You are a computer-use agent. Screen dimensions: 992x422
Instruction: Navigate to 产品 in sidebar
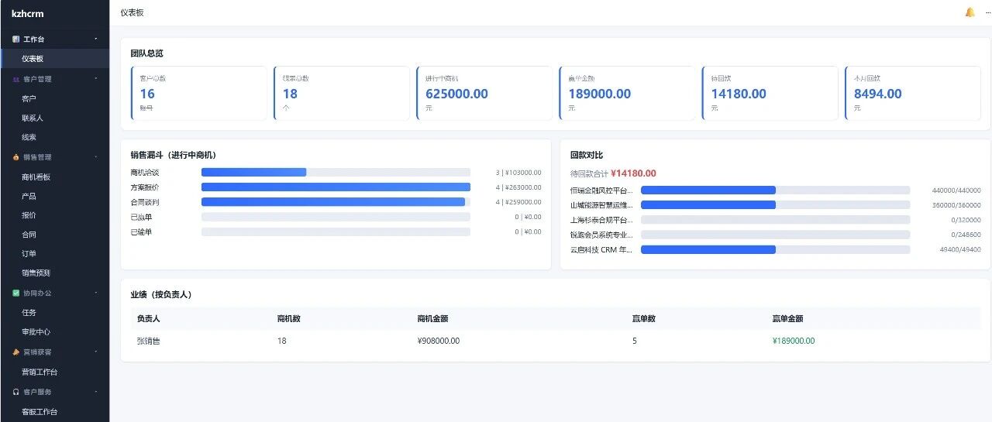click(x=54, y=197)
